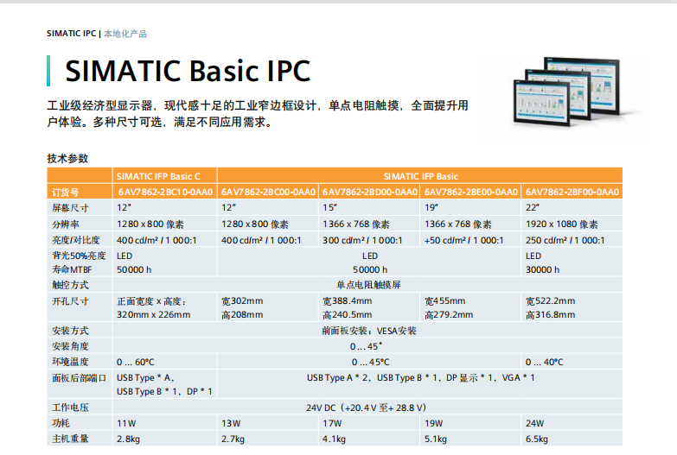Click the '工作电压' row label

[70, 408]
